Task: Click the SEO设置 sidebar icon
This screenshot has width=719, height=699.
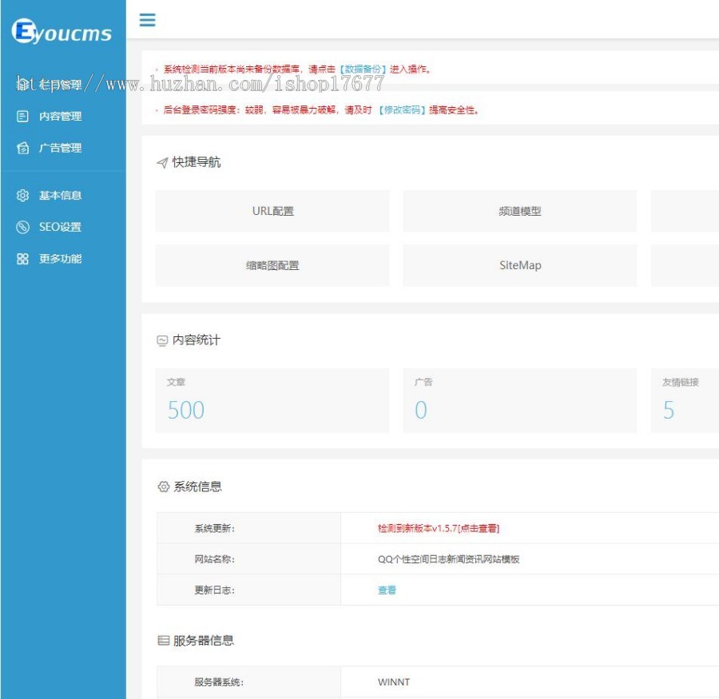Action: coord(22,227)
